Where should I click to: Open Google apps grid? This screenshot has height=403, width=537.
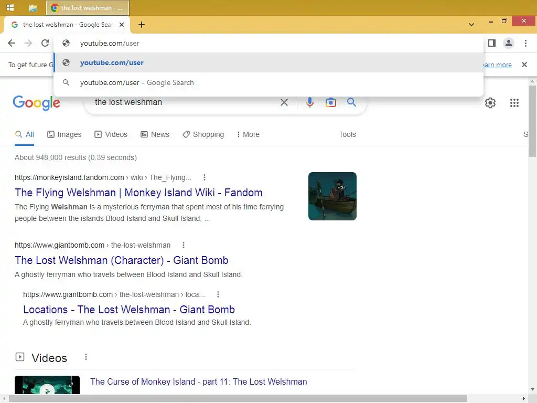(x=514, y=103)
